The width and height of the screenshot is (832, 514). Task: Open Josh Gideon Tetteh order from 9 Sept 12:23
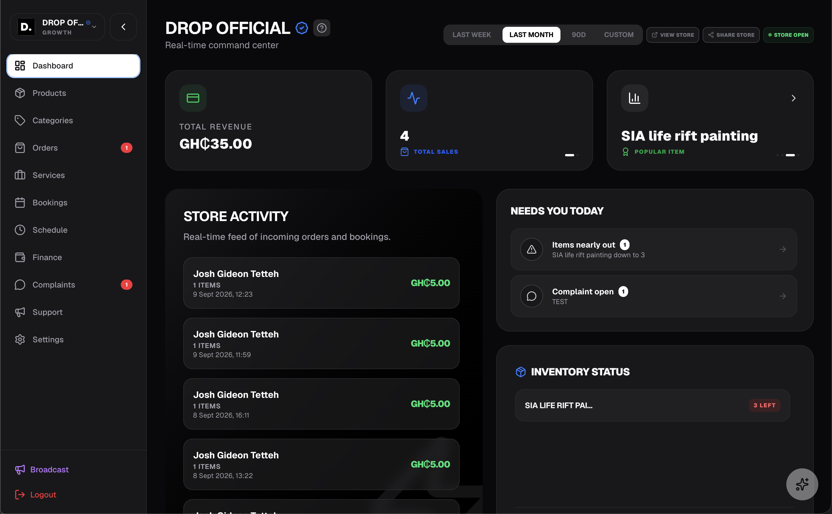click(321, 283)
